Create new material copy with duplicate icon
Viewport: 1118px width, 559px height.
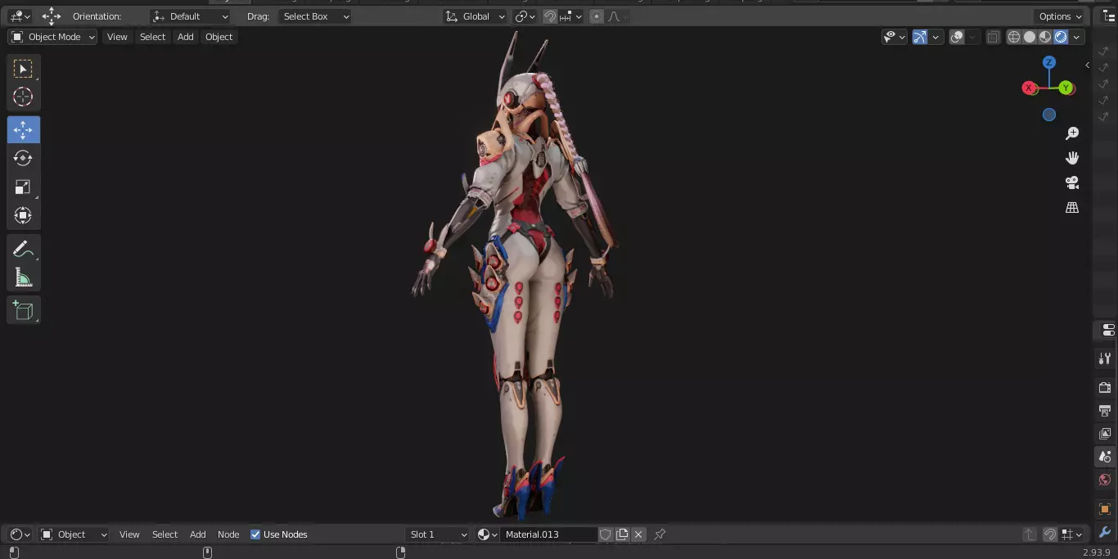[x=622, y=534]
